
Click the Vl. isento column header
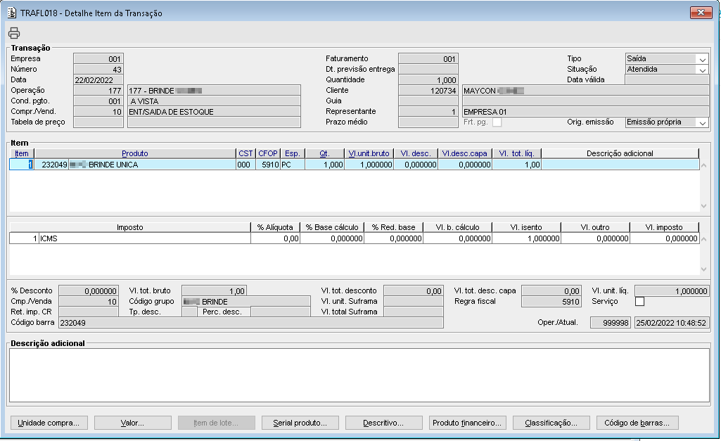point(526,227)
